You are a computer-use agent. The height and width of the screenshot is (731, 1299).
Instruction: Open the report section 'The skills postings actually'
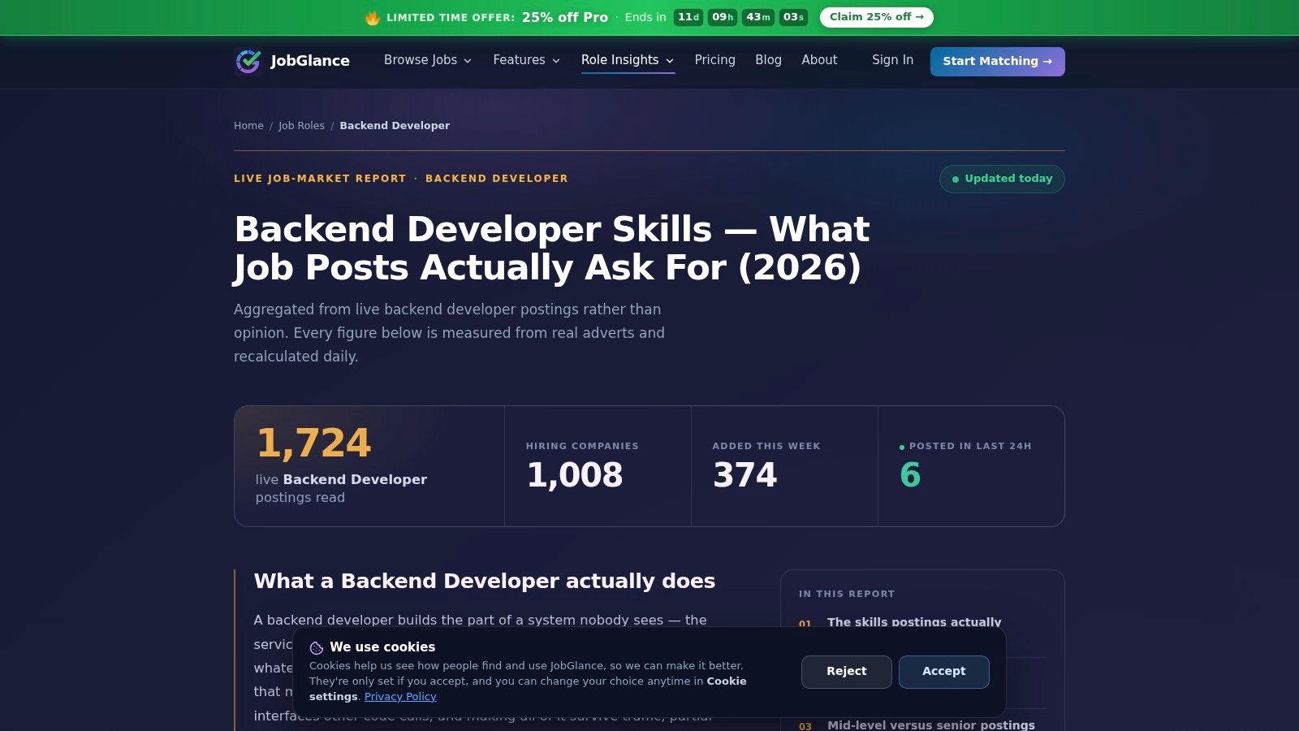pyautogui.click(x=914, y=622)
